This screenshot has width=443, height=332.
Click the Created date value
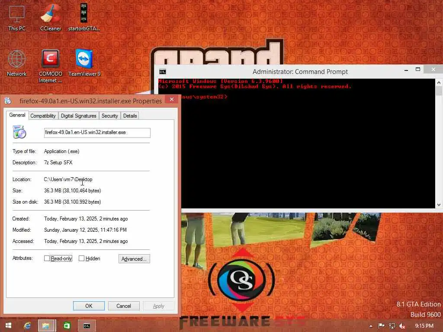click(x=86, y=219)
